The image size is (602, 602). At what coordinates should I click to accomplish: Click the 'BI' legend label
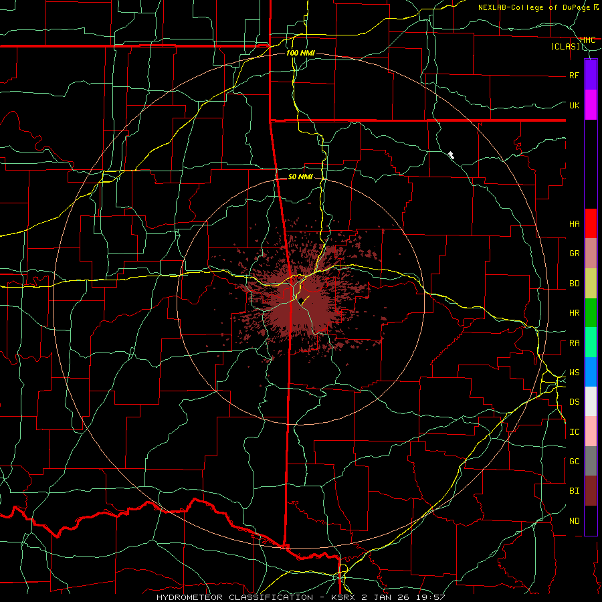pyautogui.click(x=574, y=491)
